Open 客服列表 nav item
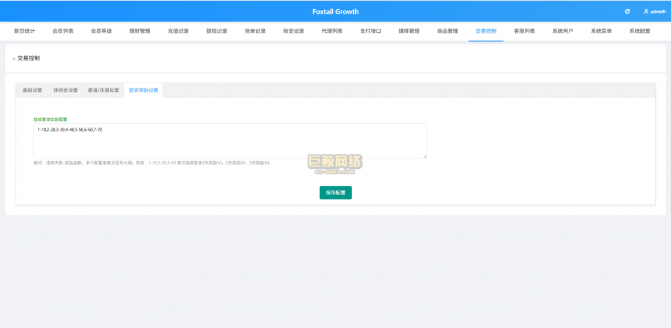This screenshot has height=328, width=671. pyautogui.click(x=524, y=31)
